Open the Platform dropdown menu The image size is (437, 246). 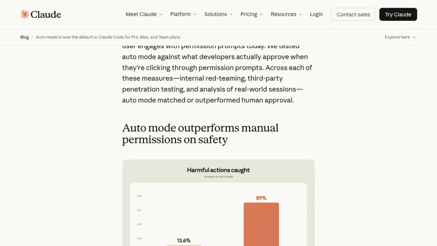[x=183, y=14]
